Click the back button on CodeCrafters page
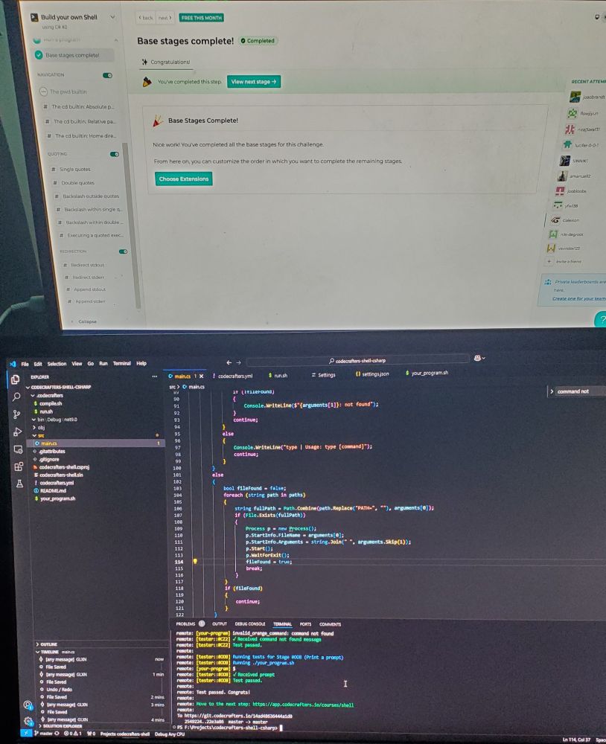 point(146,18)
